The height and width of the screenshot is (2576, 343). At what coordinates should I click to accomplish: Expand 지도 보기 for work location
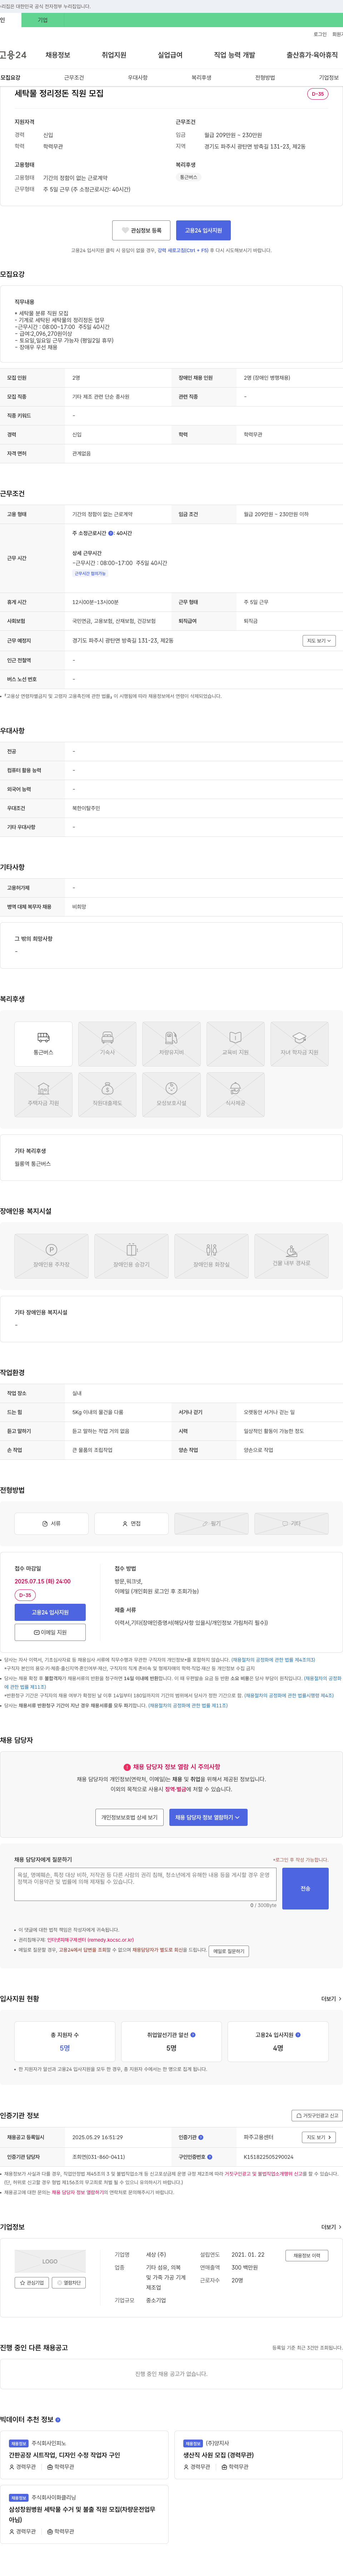click(x=319, y=641)
